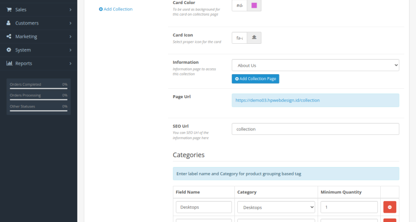Screen dimensions: 416x222
Task: Open the Sales menu in the sidebar
Action: (39, 9)
